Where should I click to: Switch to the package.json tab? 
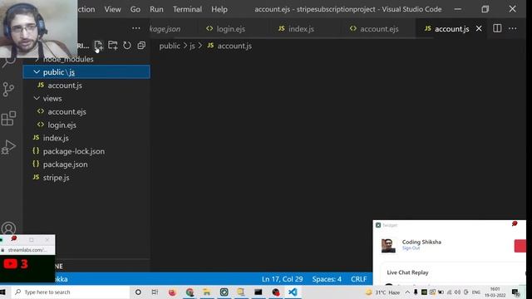(165, 29)
